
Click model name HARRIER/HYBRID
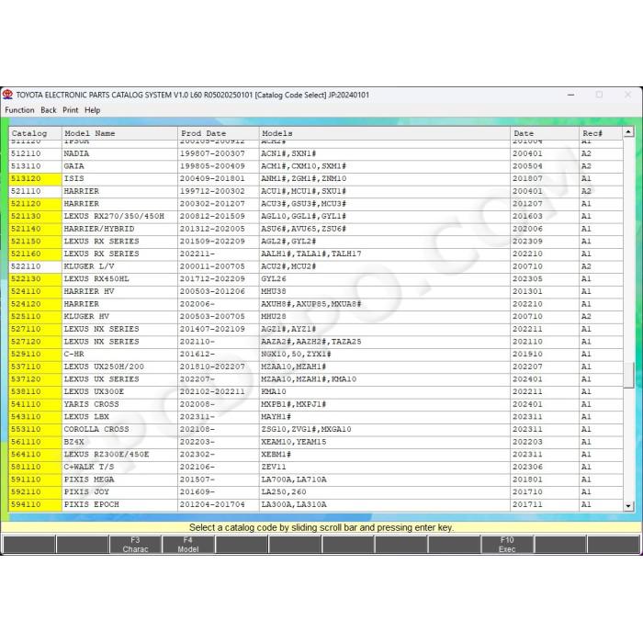point(99,229)
